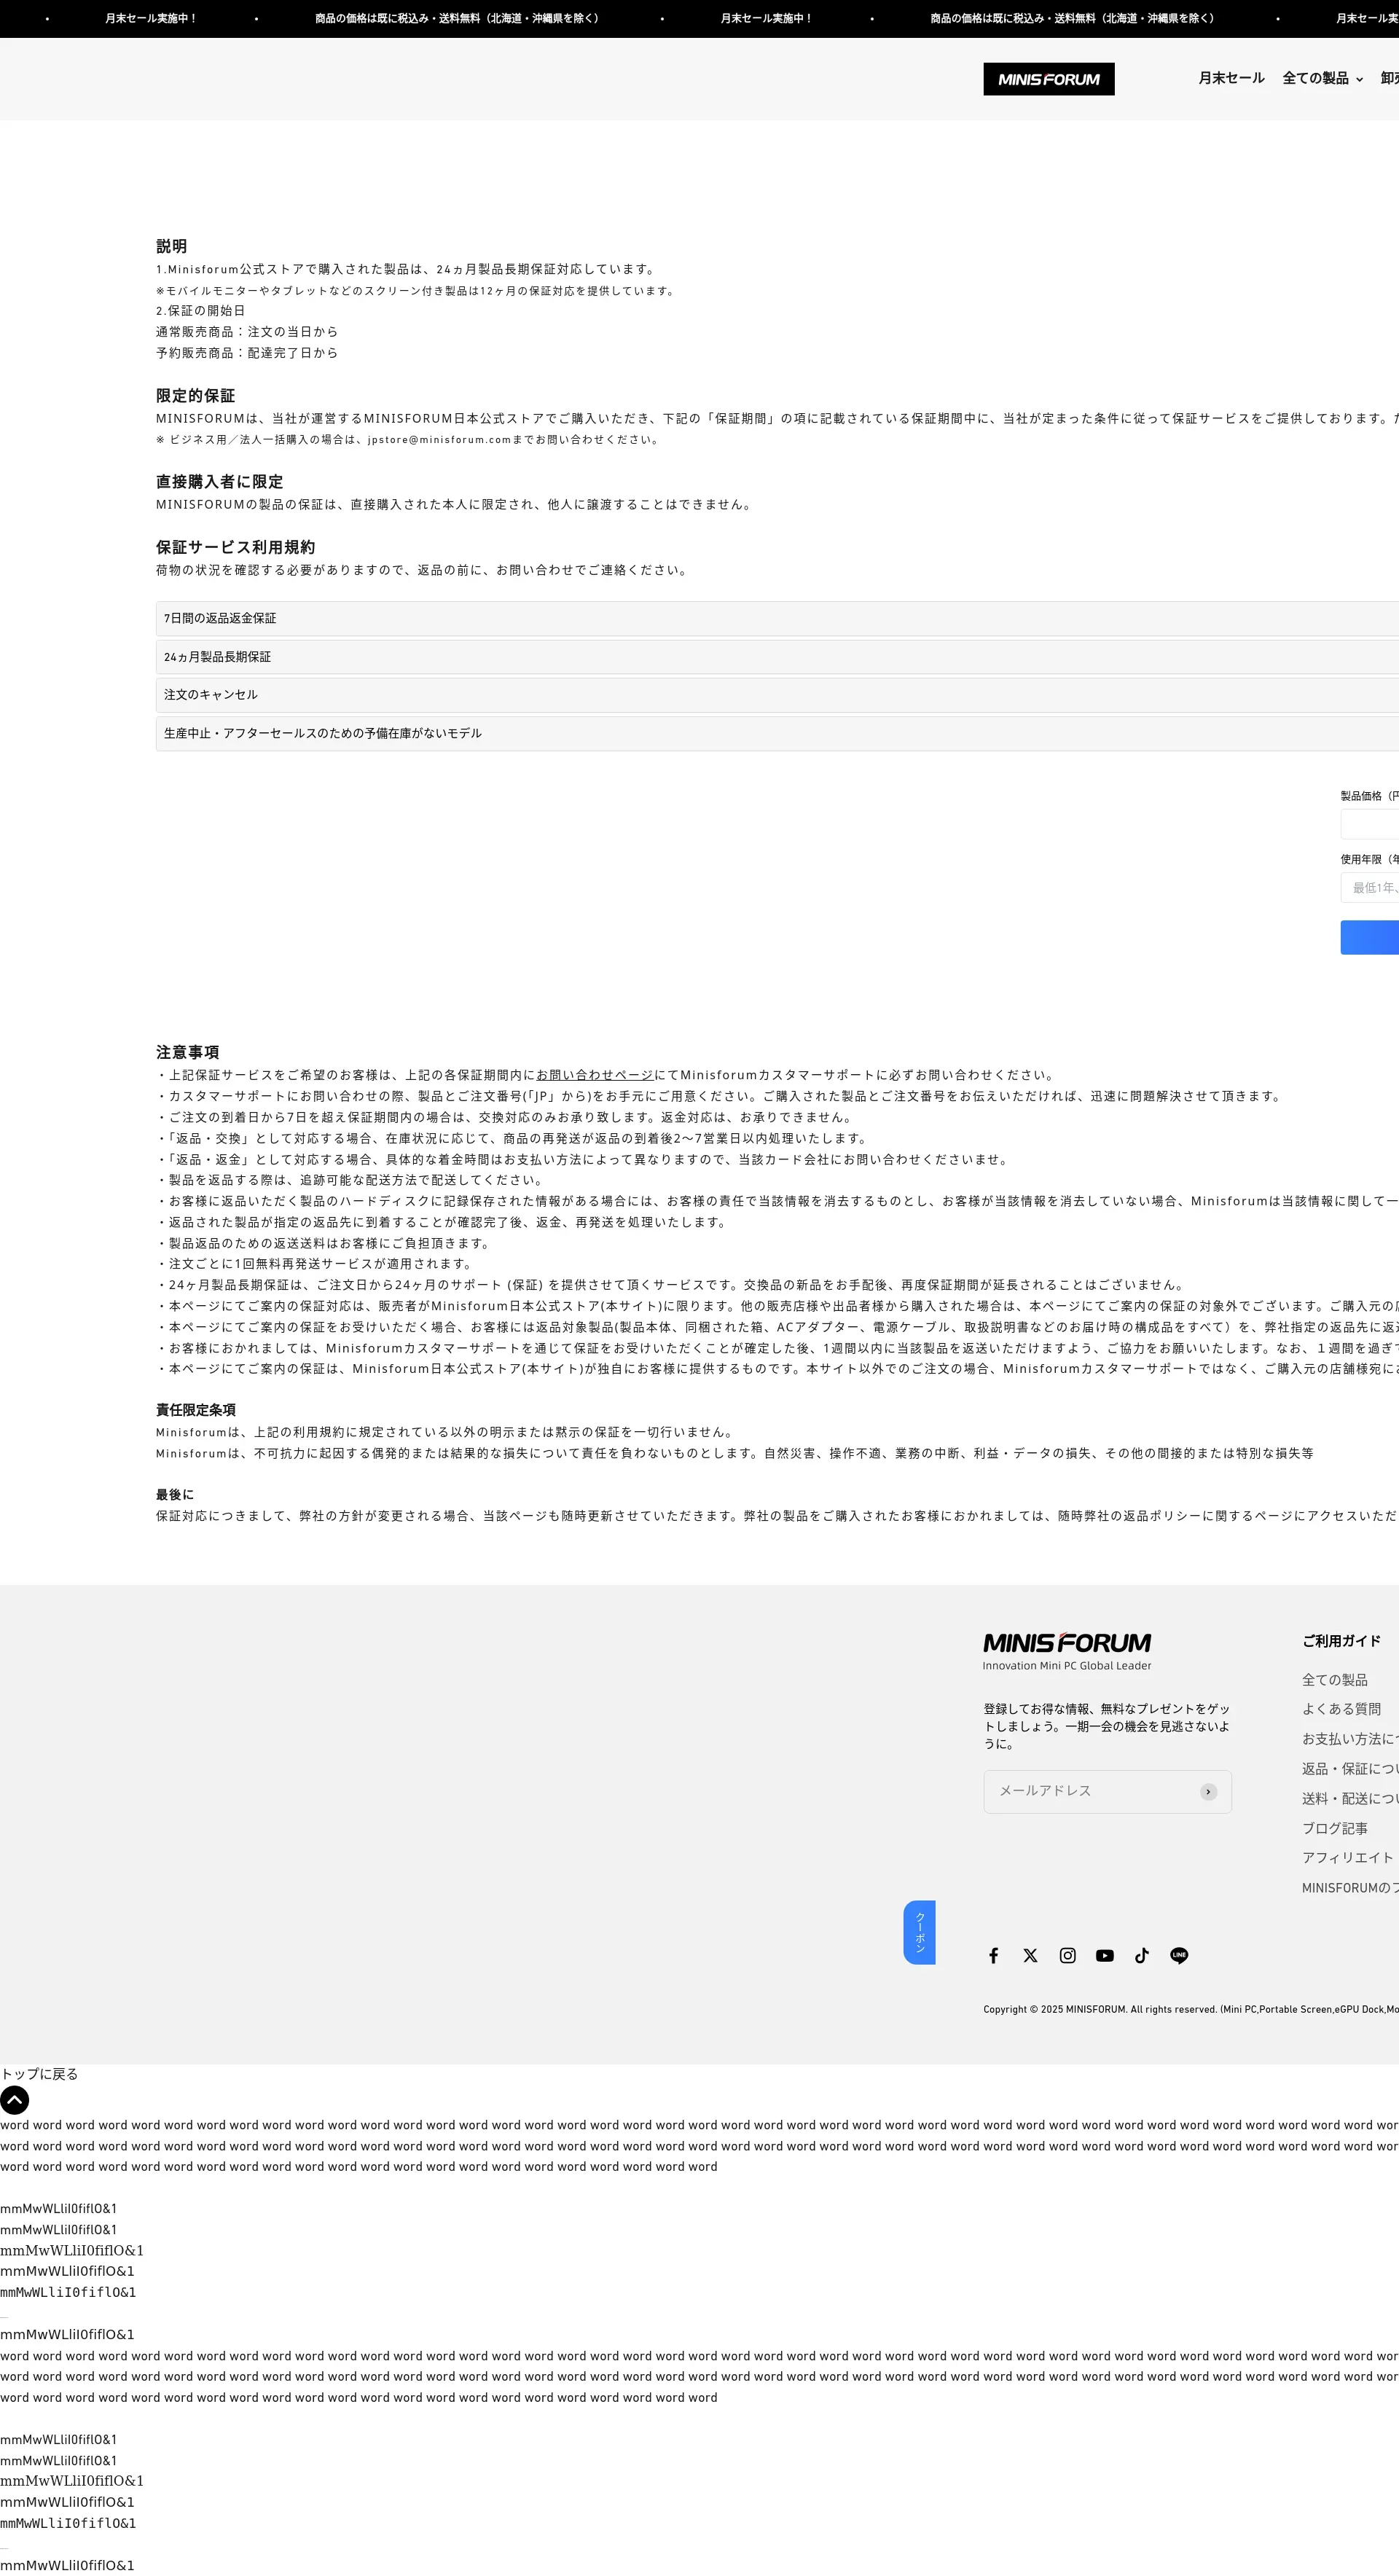1399x2576 pixels.
Task: Click the MINISFORUM header logo
Action: (x=1048, y=79)
